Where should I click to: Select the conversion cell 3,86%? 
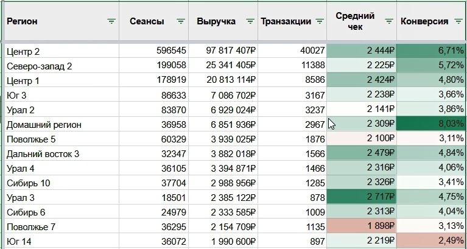(431, 110)
